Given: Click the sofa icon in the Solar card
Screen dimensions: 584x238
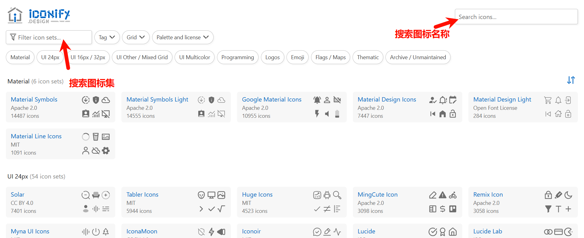Looking at the screenshot, I should click(96, 195).
